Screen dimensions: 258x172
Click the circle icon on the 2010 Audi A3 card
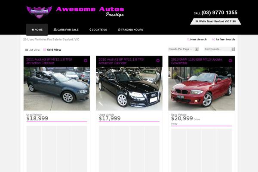(x=158, y=61)
